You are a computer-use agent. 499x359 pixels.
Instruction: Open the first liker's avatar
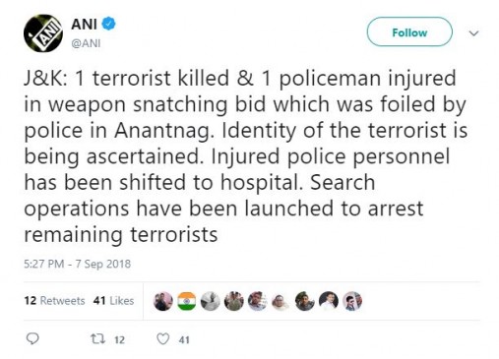163,301
